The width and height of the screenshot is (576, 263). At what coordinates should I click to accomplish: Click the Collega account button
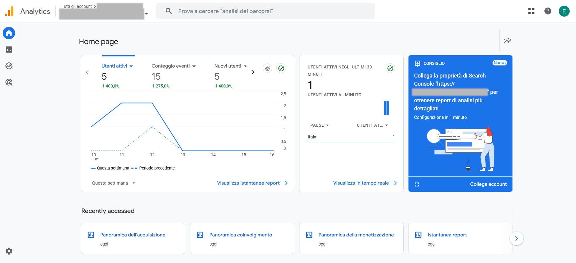point(488,184)
